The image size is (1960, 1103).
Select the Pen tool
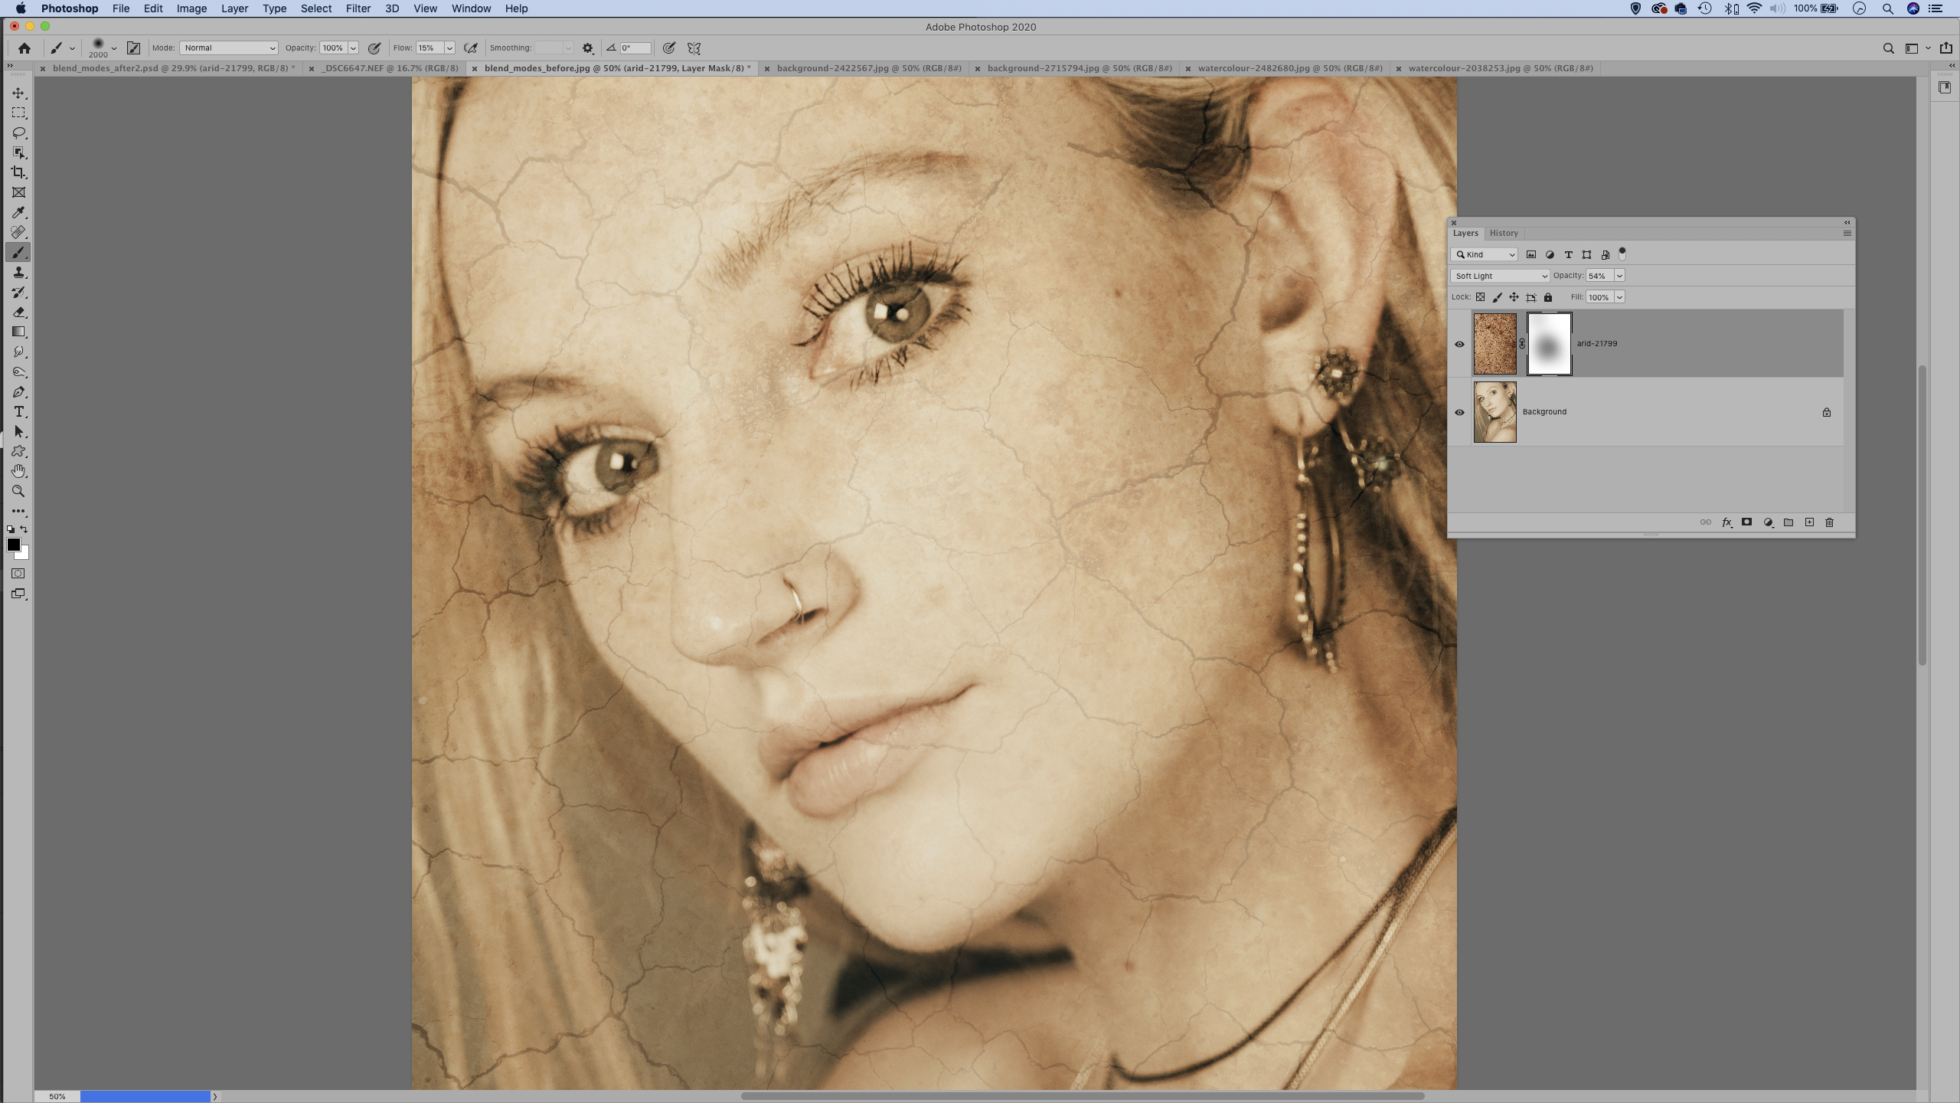coord(18,391)
